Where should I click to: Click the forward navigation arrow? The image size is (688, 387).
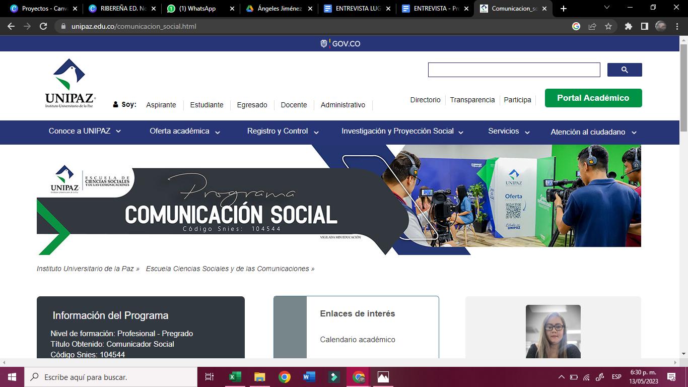click(x=27, y=26)
